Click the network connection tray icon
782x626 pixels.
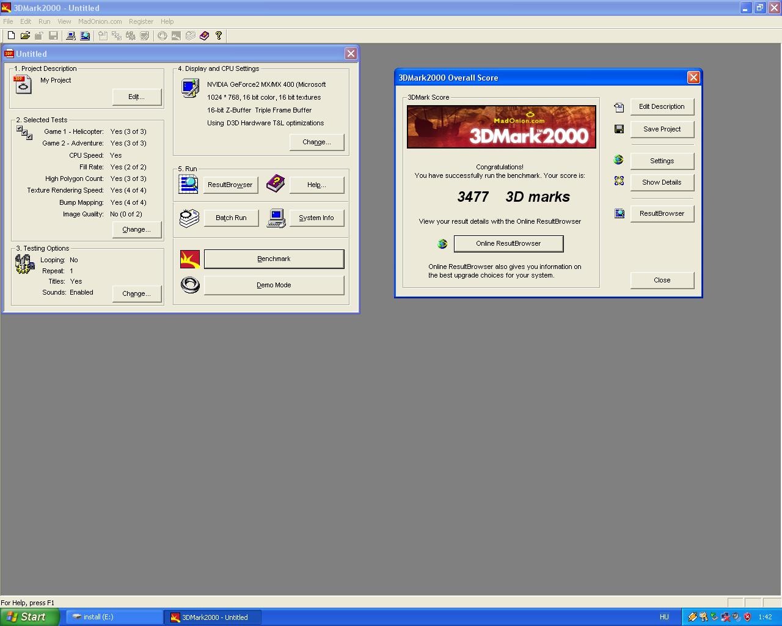pos(725,617)
